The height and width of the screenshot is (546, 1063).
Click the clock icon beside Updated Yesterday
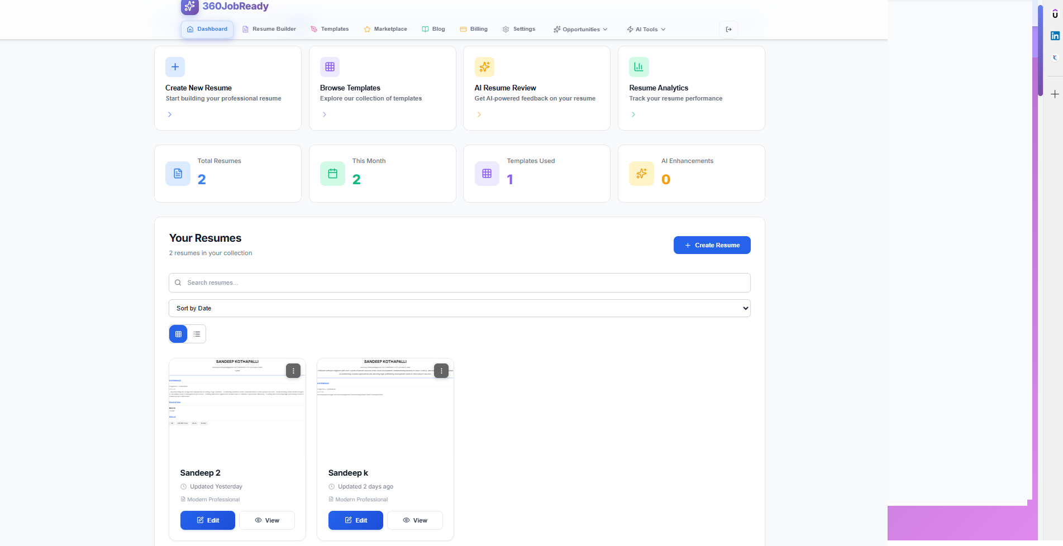click(x=183, y=487)
